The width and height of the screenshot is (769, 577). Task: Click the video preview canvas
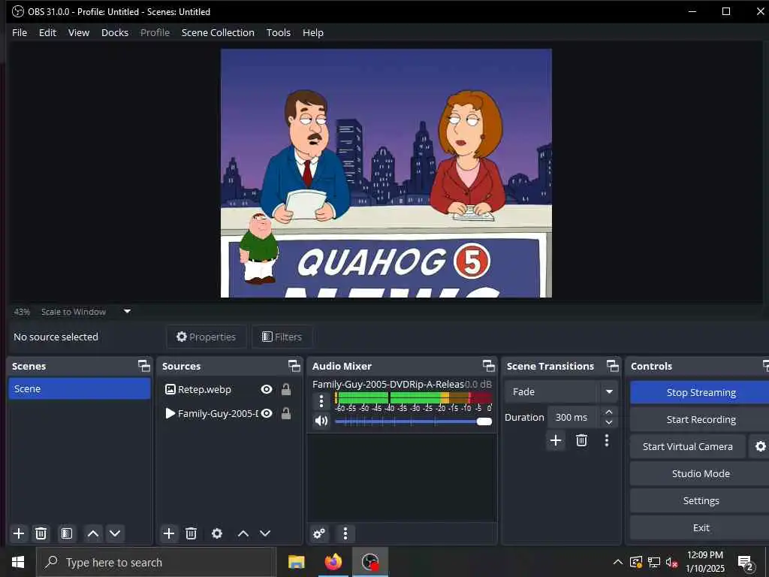tap(386, 173)
